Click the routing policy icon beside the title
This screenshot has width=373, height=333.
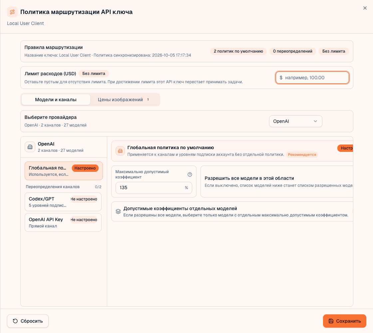coord(12,12)
